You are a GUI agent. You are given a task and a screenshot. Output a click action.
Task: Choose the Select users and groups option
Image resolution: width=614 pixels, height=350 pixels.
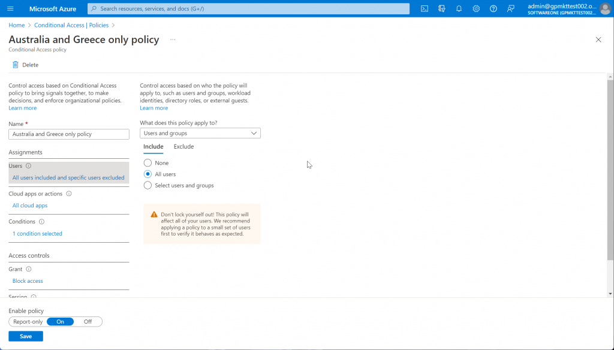click(148, 185)
